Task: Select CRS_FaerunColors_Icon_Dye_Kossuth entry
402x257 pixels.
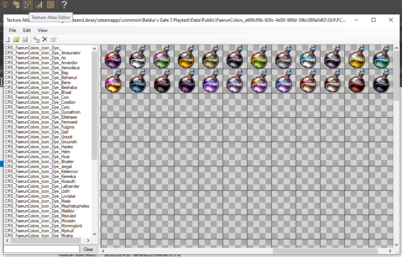Action: 40,181
